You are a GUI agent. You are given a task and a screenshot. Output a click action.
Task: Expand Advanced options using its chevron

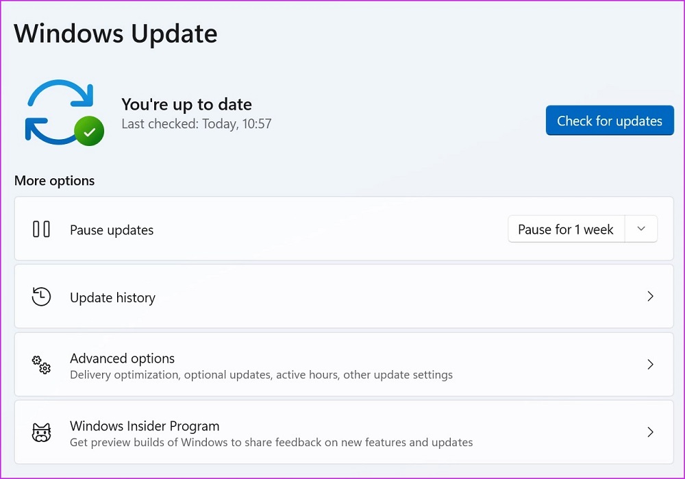click(x=650, y=365)
